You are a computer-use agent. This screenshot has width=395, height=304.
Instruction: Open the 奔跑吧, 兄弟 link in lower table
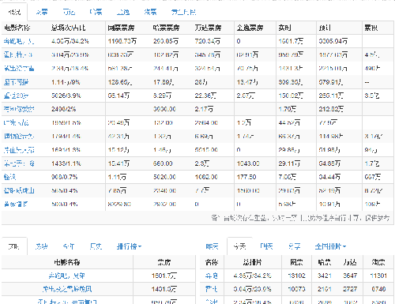tap(67, 276)
